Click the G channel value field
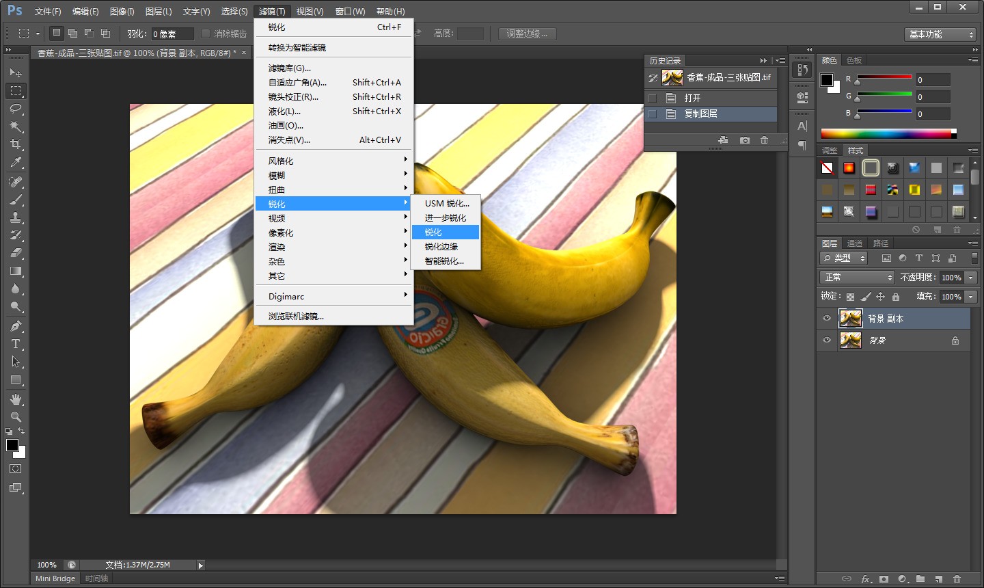 (933, 97)
